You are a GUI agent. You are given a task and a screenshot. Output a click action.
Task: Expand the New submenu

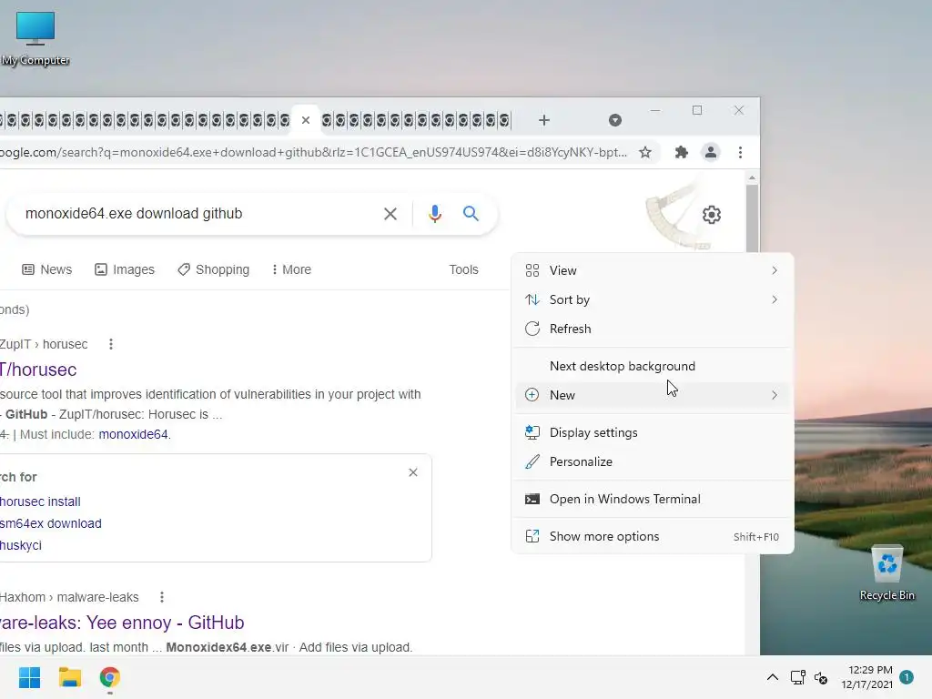click(x=652, y=395)
